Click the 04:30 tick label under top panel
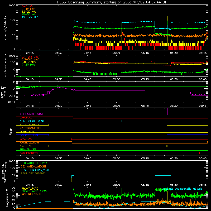The height and width of the screenshot is (211, 211). (x=59, y=53)
